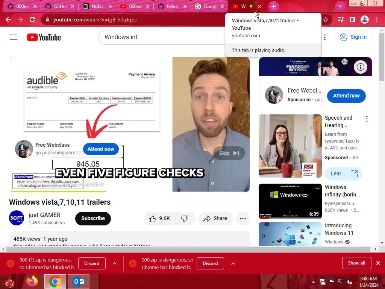Open the Chrome side panel icon
Image resolution: width=385 pixels, height=289 pixels.
click(353, 20)
